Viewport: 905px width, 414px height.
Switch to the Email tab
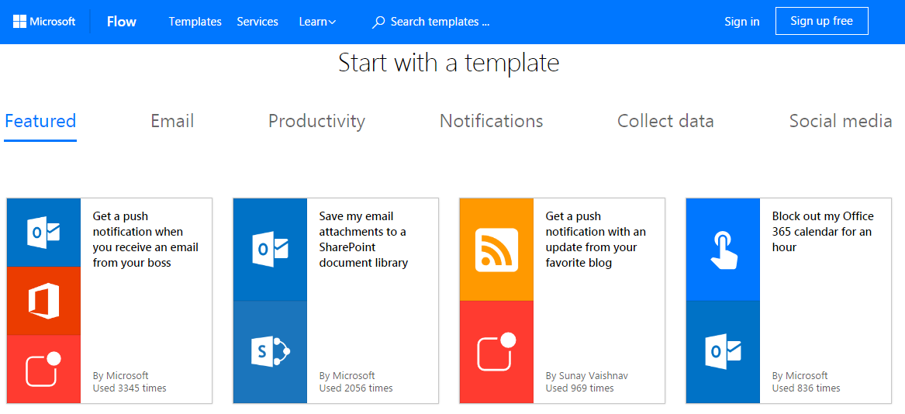173,121
